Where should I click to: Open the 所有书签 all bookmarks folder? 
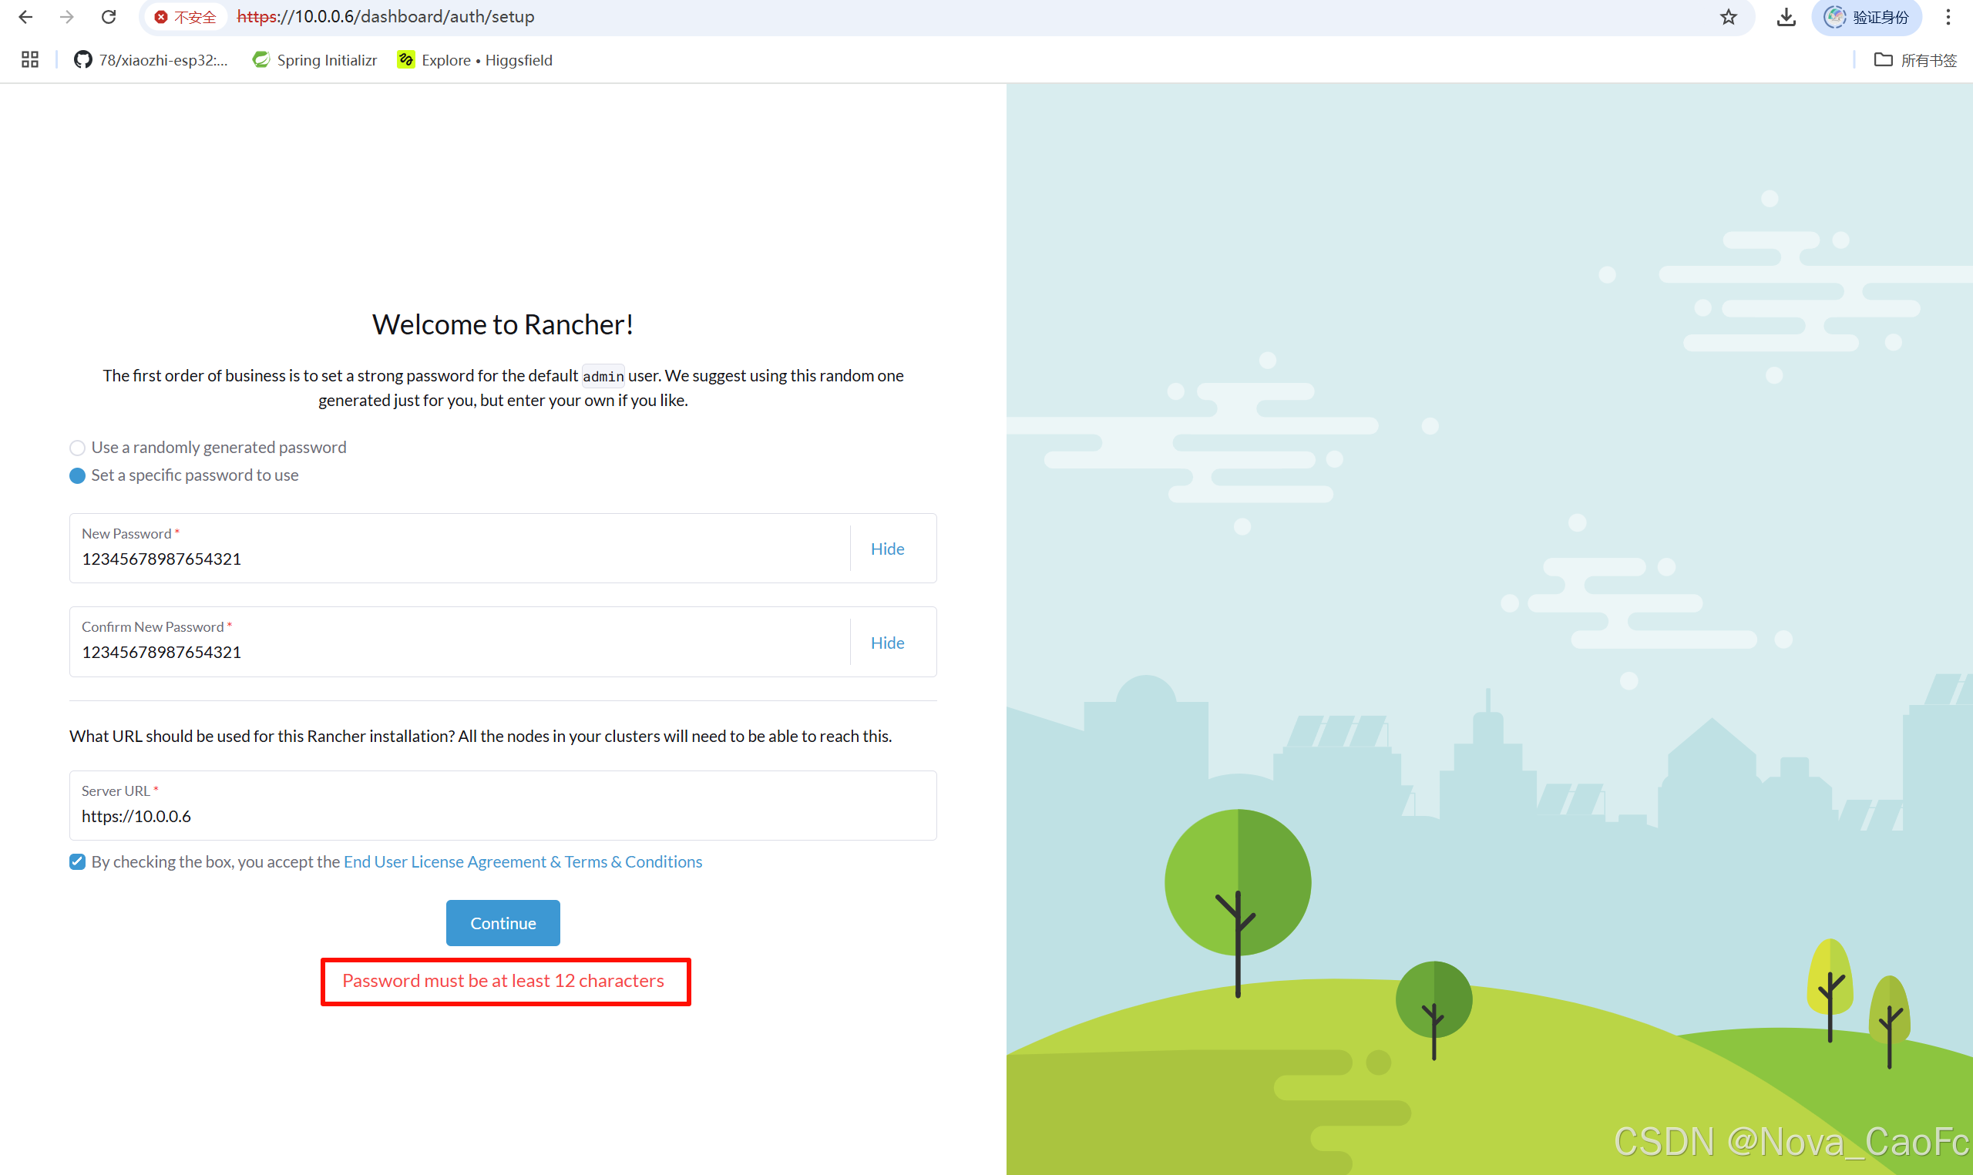(x=1916, y=60)
